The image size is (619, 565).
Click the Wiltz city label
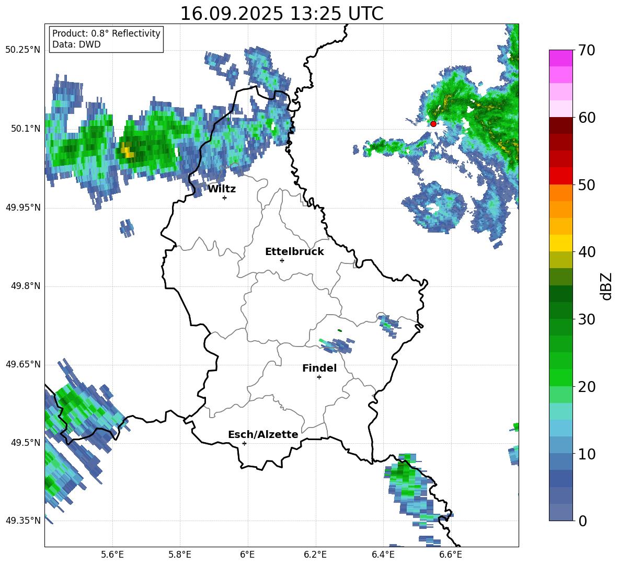222,189
